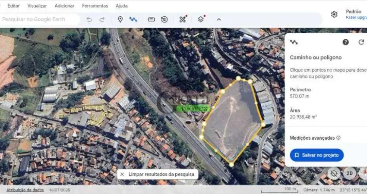Open the Editar menu
The height and width of the screenshot is (194, 367).
(13, 6)
